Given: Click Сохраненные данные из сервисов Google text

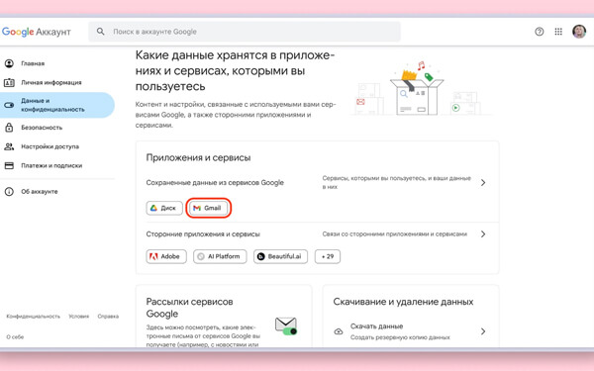Looking at the screenshot, I should (x=215, y=182).
